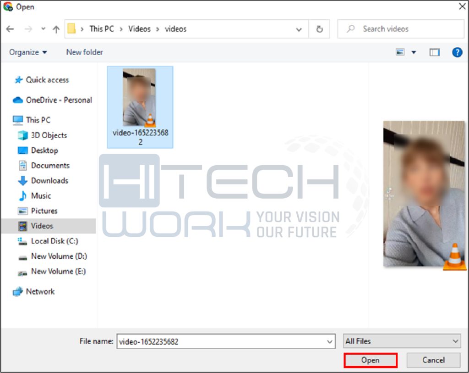Viewport: 469px width, 373px height.
Task: Click the Search videos field
Action: pyautogui.click(x=401, y=29)
